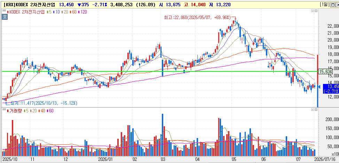This screenshot has width=339, height=163.
Task: Click the 200,000 volume axis label
Action: [332, 120]
